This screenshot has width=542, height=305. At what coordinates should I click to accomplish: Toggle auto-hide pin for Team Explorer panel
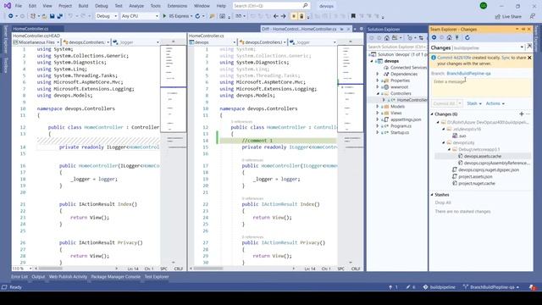tap(523, 29)
